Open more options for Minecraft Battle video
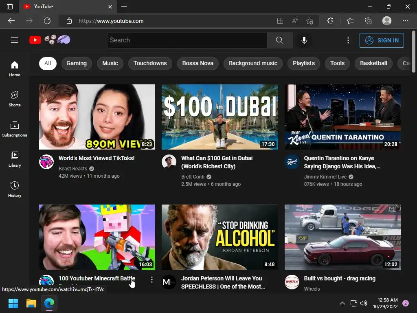Image resolution: width=417 pixels, height=313 pixels. tap(151, 280)
